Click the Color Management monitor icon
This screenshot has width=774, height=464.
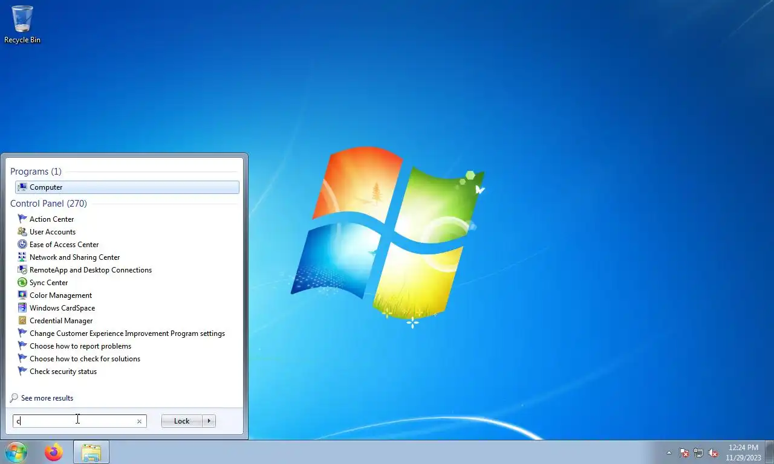point(22,295)
